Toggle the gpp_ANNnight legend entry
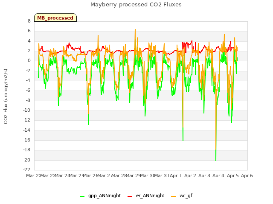 pyautogui.click(x=100, y=195)
